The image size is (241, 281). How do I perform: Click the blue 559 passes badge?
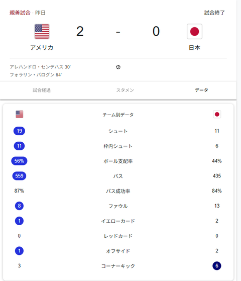tap(20, 176)
